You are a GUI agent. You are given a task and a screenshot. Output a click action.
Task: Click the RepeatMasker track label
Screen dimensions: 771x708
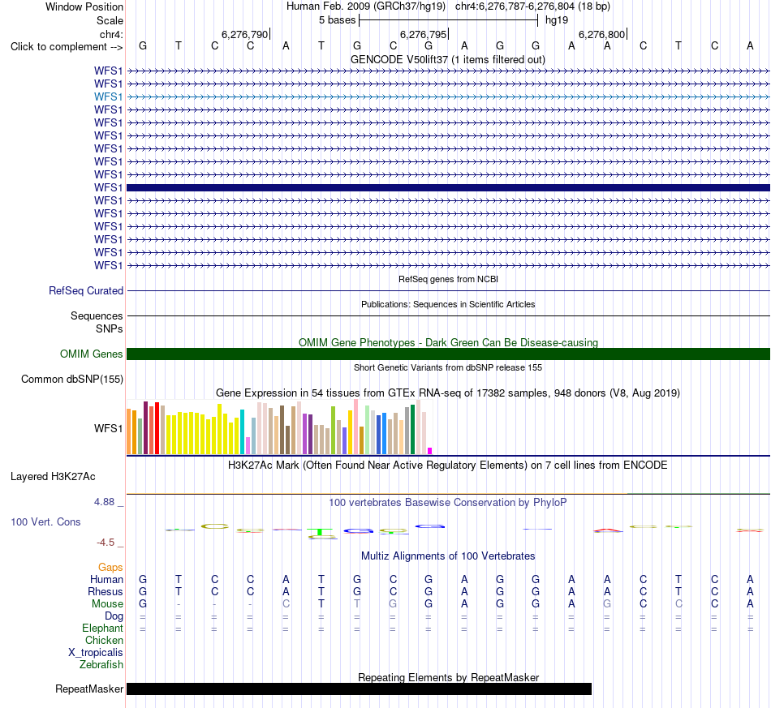coord(89,689)
